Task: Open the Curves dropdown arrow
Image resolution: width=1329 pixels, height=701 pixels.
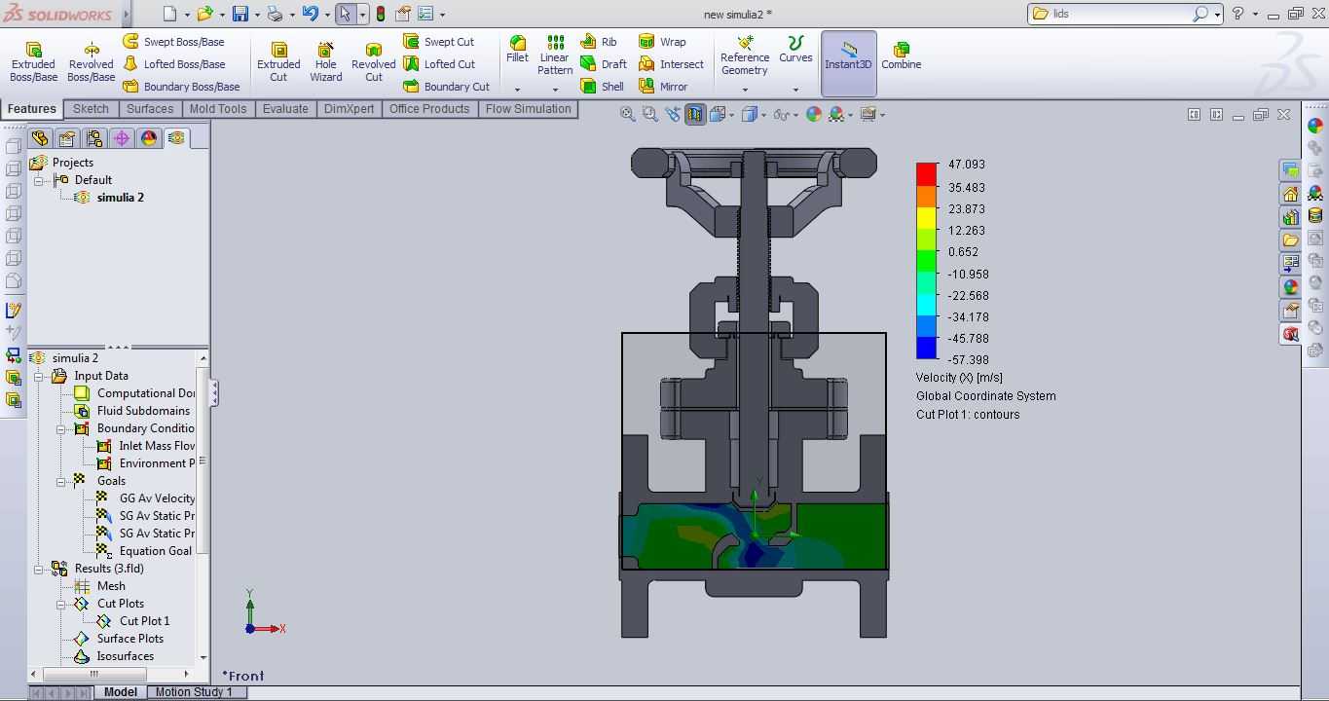Action: 795,90
